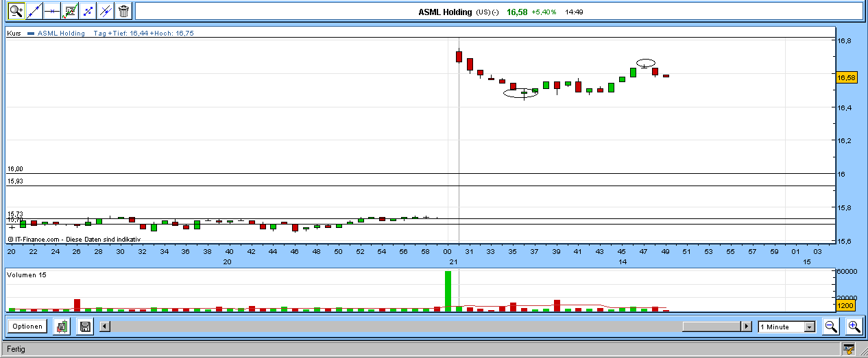Click the horizontal scrollbar thumb
Image resolution: width=868 pixels, height=358 pixels.
click(x=712, y=327)
